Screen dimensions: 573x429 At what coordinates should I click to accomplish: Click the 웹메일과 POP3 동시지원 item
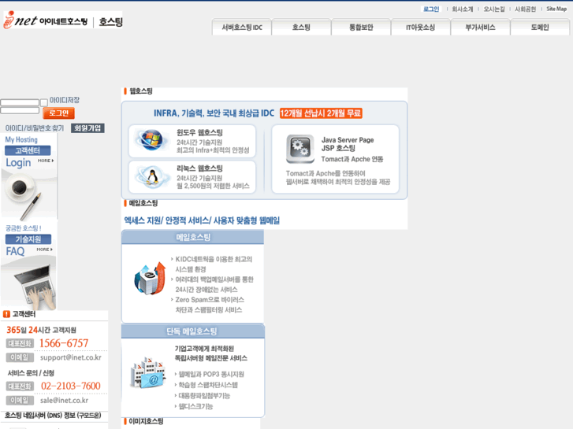[x=211, y=374]
